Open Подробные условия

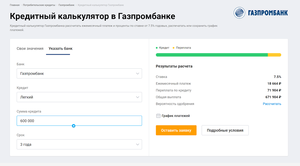click(225, 130)
